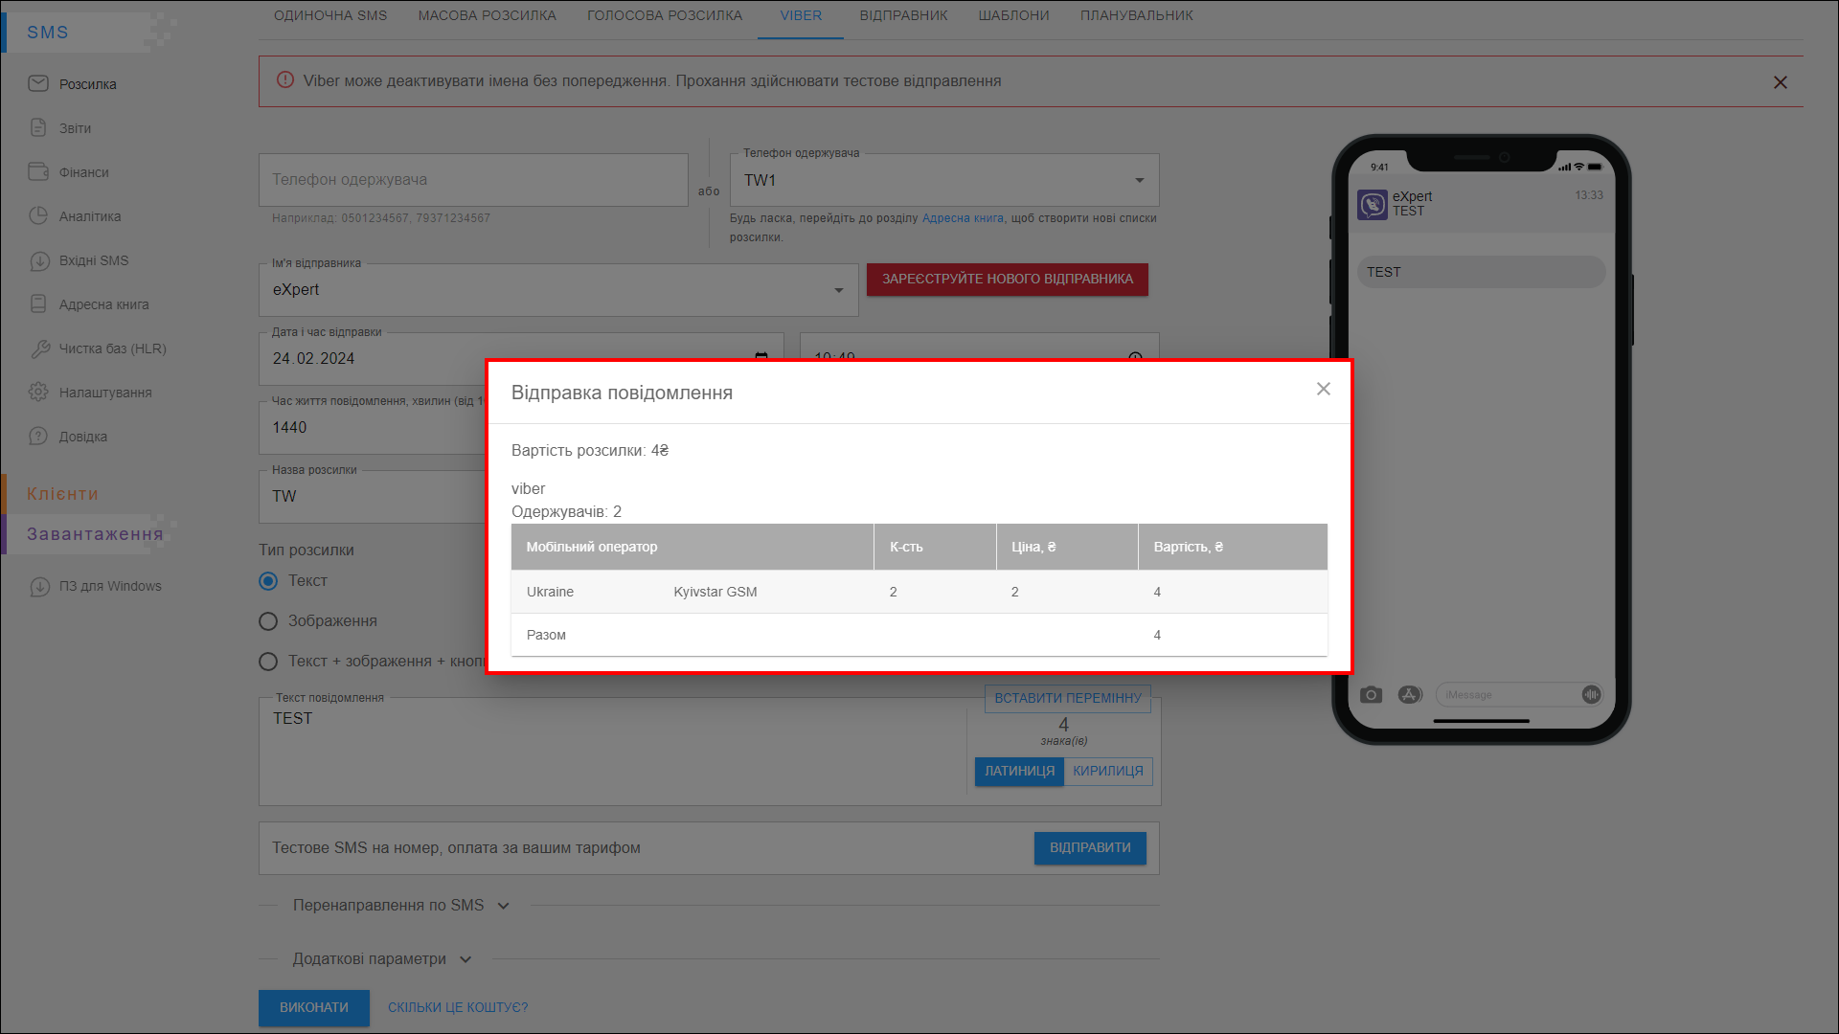Choose Текст + зображення + кнопка radio option

click(x=268, y=662)
